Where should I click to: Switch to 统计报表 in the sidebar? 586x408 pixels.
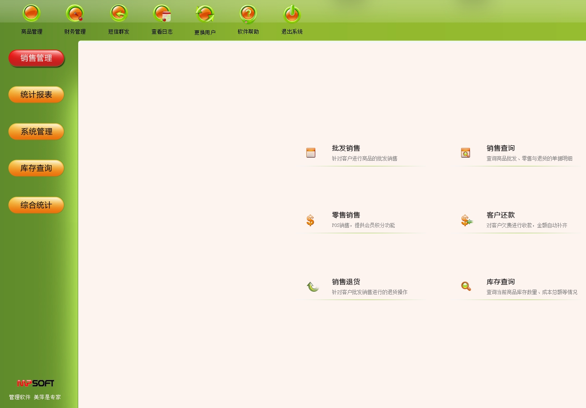[36, 95]
